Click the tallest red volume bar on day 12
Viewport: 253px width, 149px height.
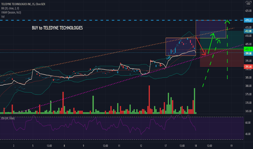click(149, 100)
